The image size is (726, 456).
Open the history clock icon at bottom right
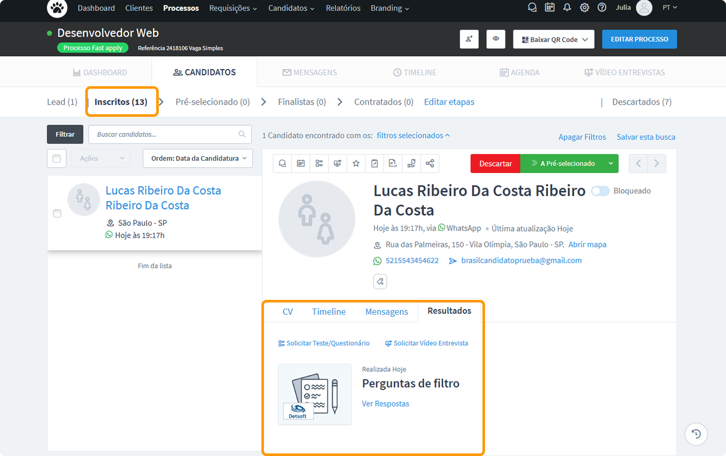point(696,434)
